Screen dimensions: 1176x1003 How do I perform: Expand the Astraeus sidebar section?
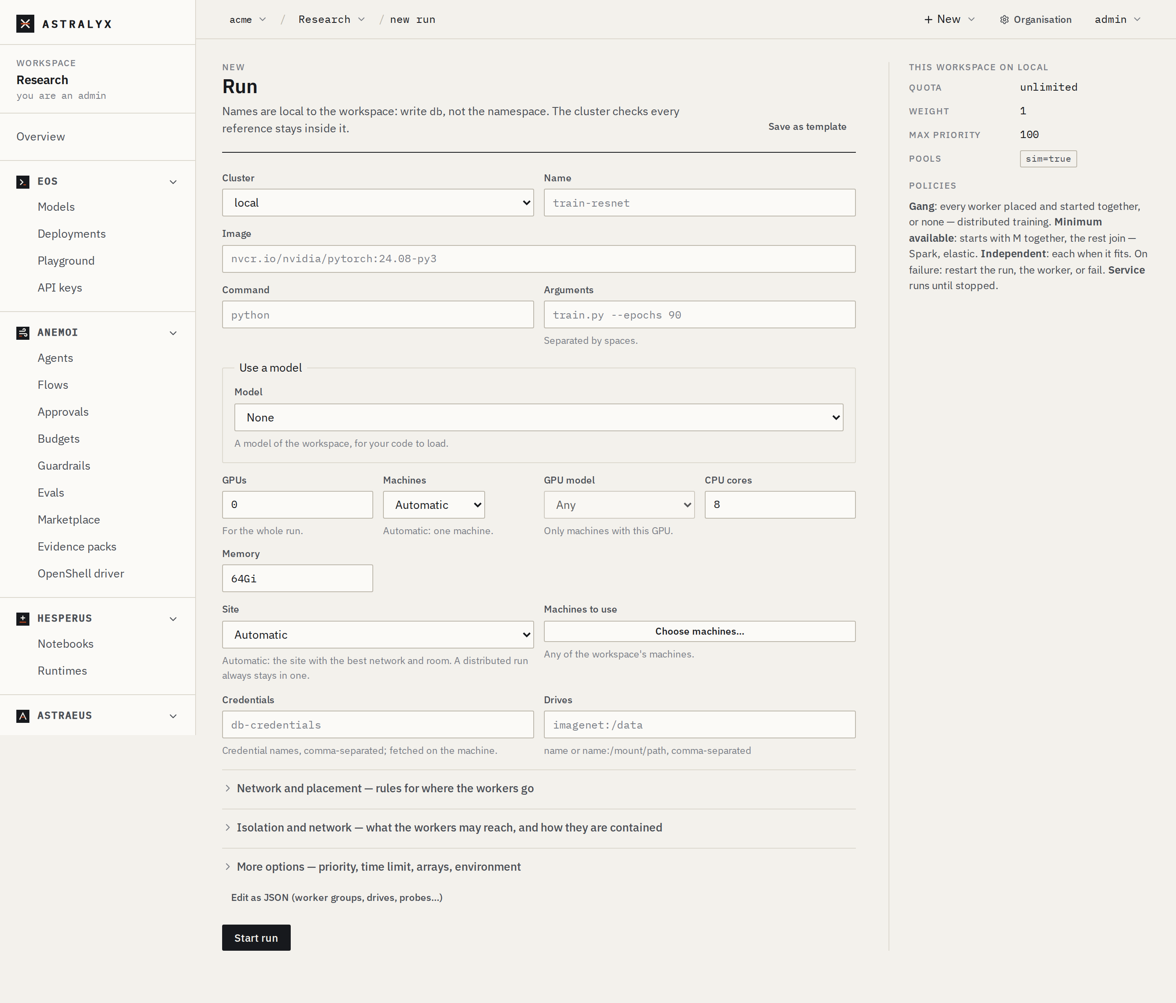point(173,716)
